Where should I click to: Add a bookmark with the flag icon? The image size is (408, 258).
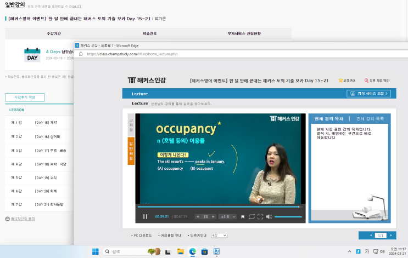(x=243, y=217)
